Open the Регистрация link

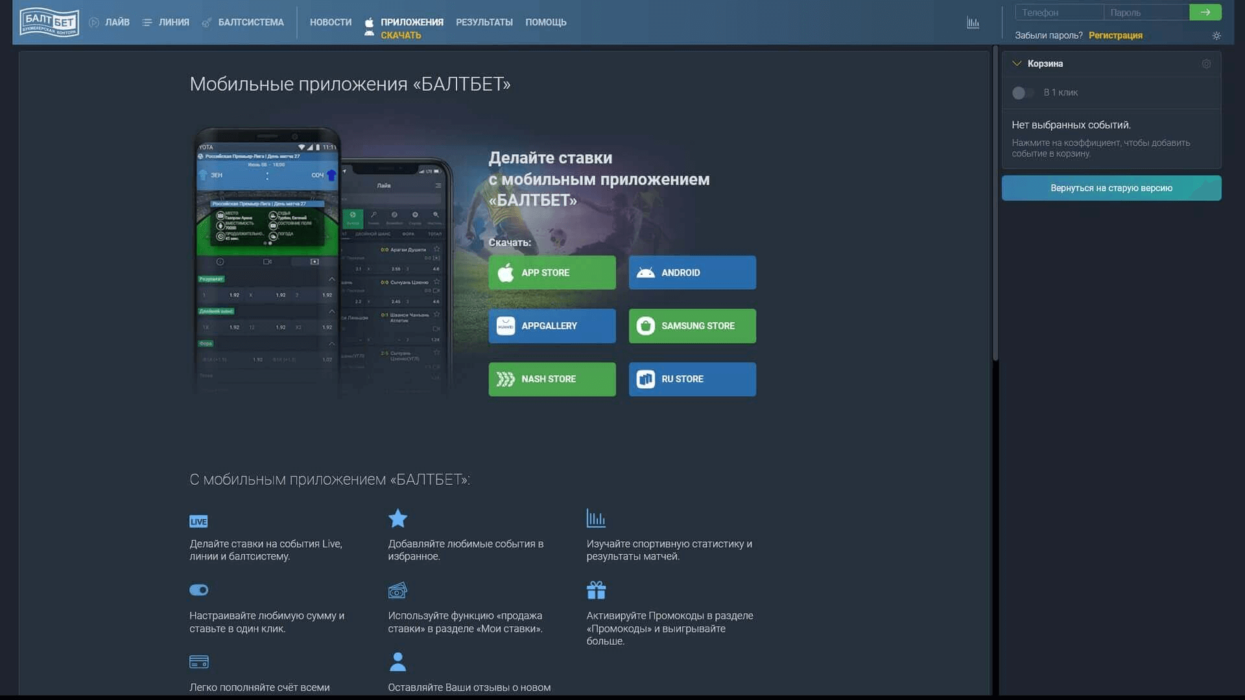1115,35
